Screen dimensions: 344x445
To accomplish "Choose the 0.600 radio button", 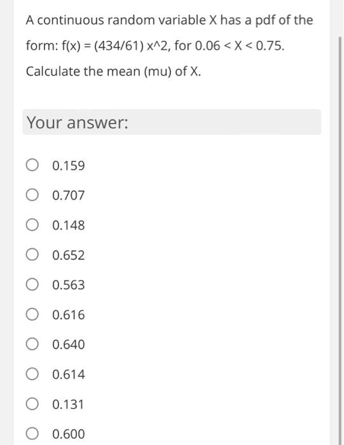I will [x=32, y=434].
